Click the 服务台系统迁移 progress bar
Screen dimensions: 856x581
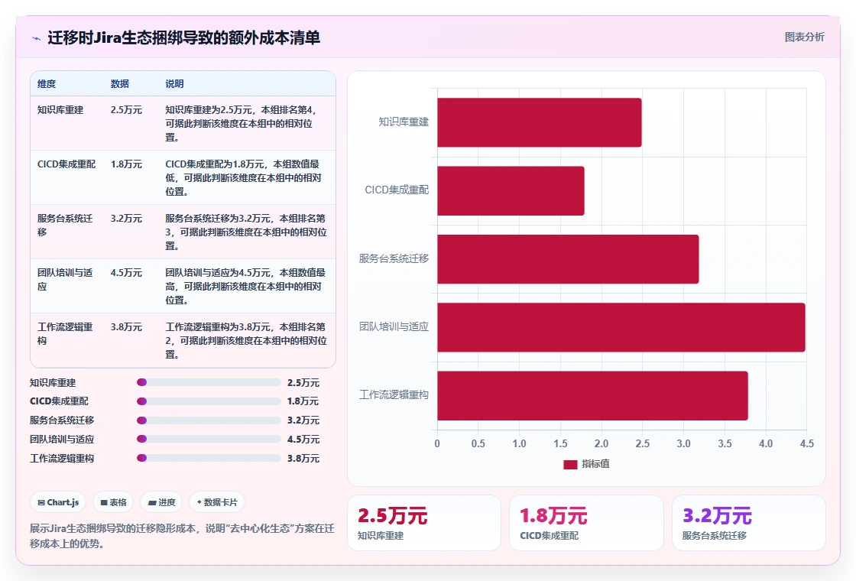[x=209, y=420]
